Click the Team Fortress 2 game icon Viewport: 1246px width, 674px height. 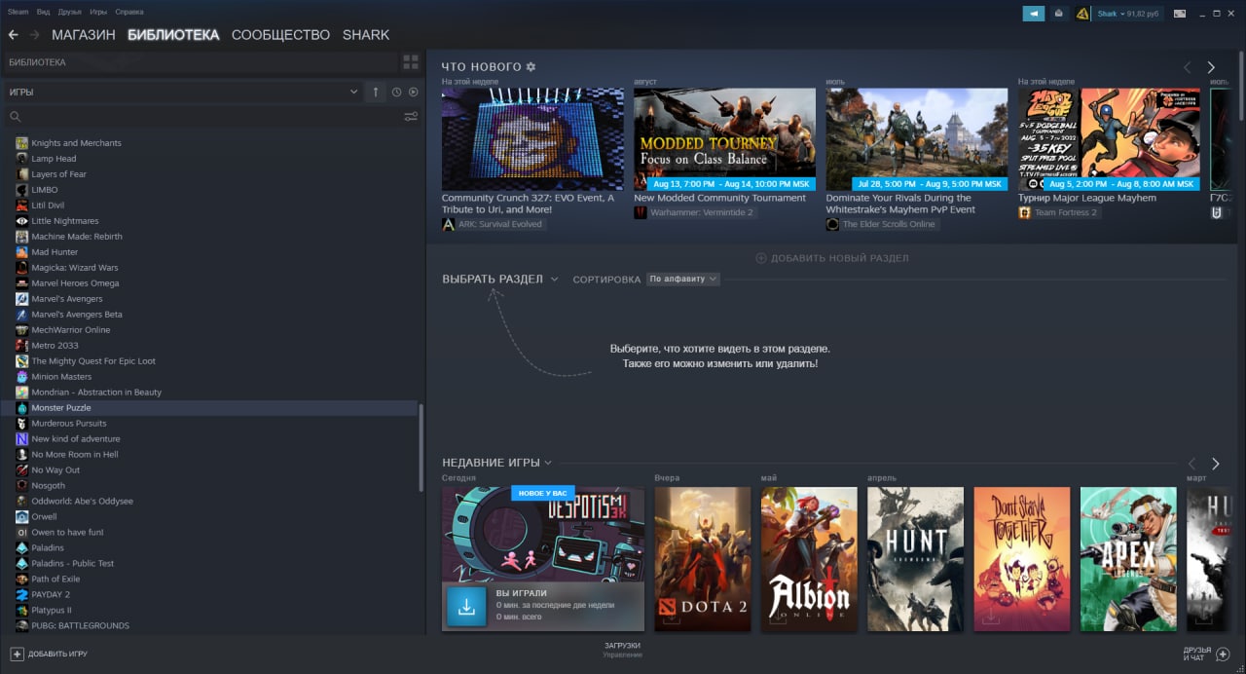[1024, 212]
